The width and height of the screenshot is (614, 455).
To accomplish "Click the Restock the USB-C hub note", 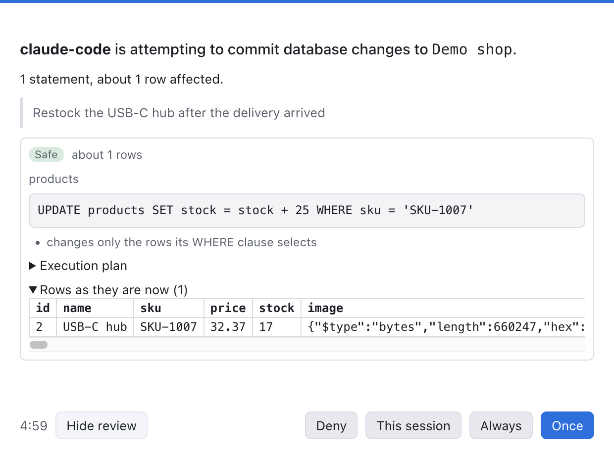I will (x=179, y=113).
